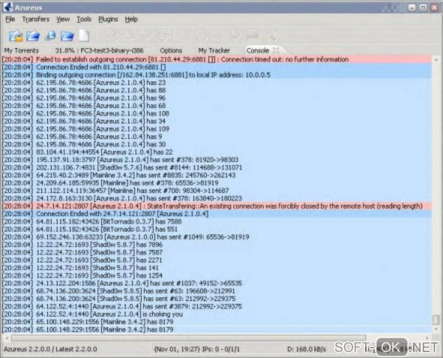
Task: Select the Console tab
Action: 258,50
